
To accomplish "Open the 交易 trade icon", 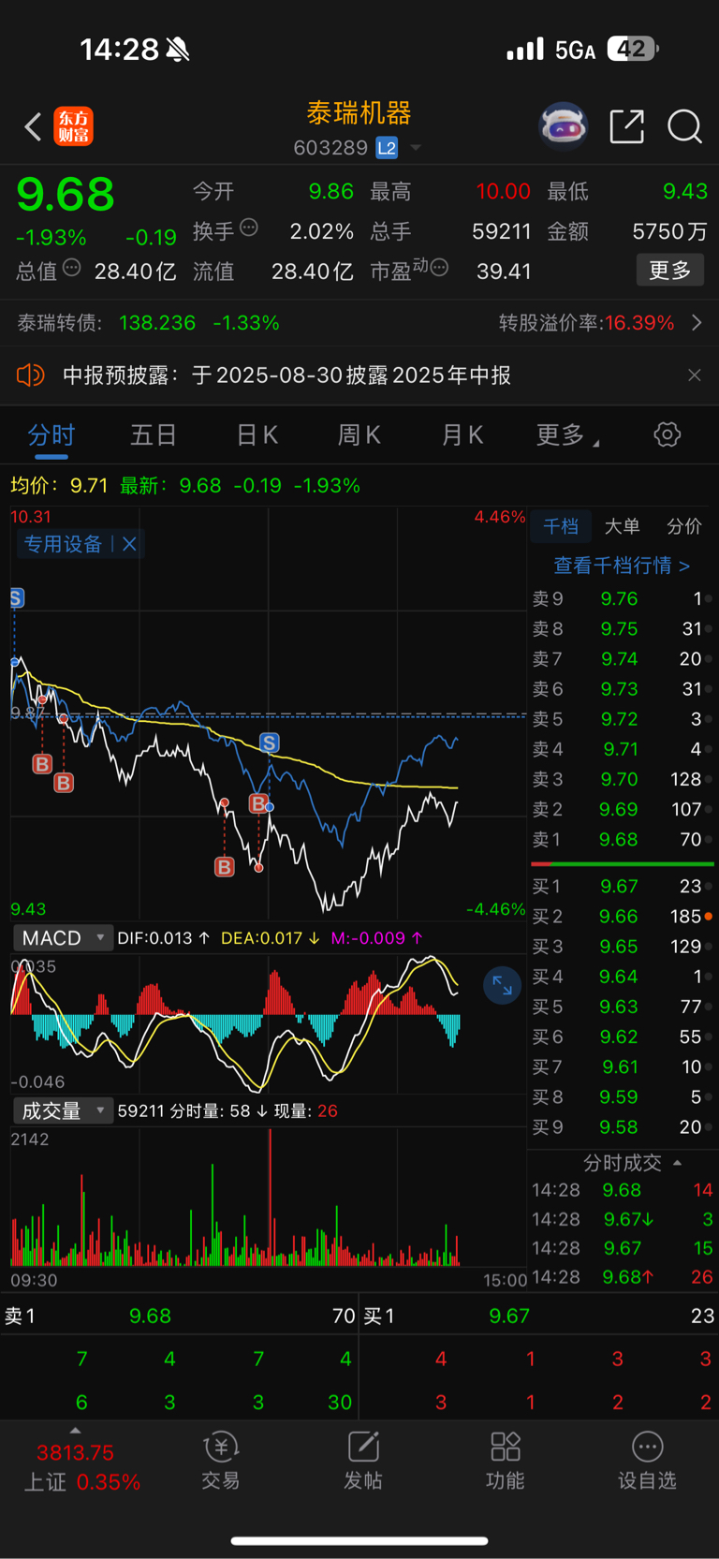I will click(x=221, y=1462).
